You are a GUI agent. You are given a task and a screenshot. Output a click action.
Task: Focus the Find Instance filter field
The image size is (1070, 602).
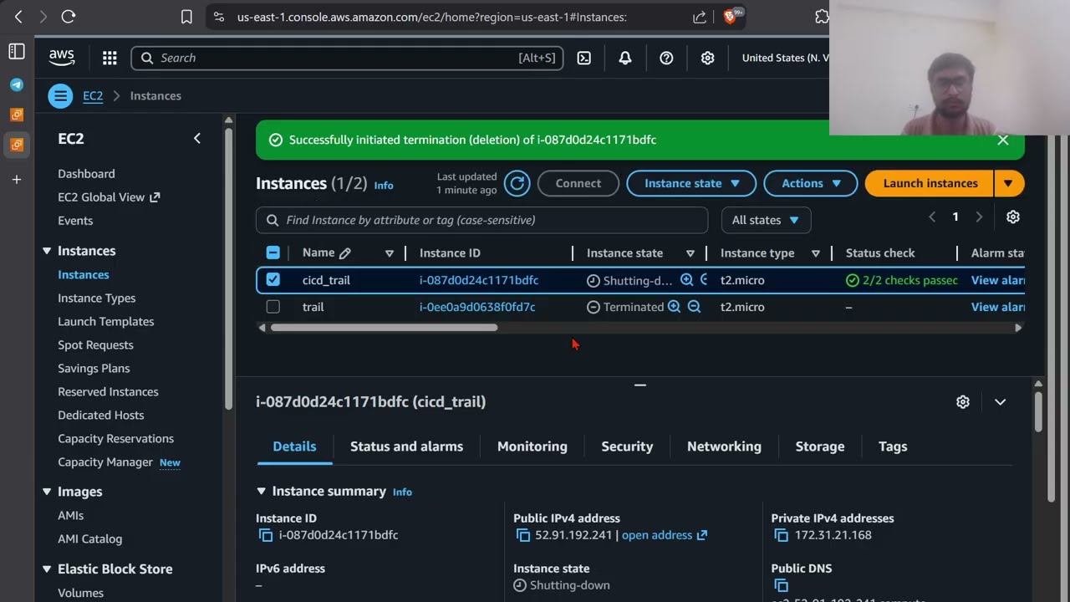point(481,220)
